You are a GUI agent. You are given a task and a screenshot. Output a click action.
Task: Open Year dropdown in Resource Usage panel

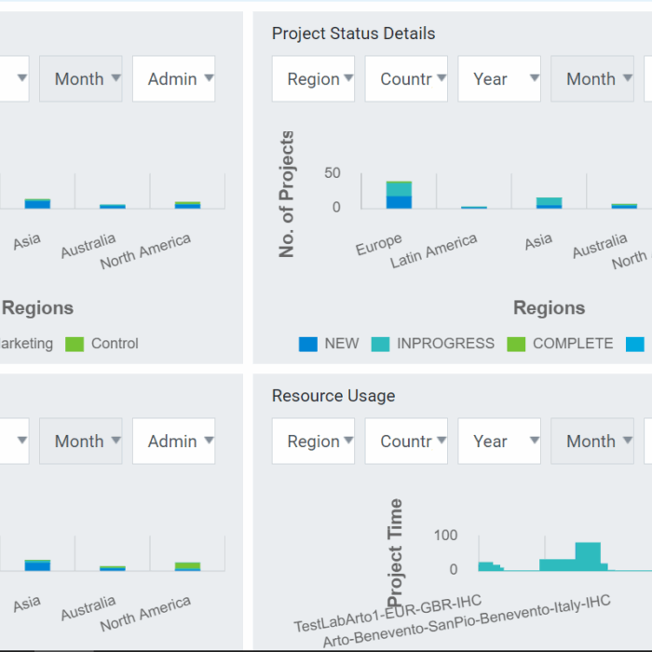coord(499,441)
